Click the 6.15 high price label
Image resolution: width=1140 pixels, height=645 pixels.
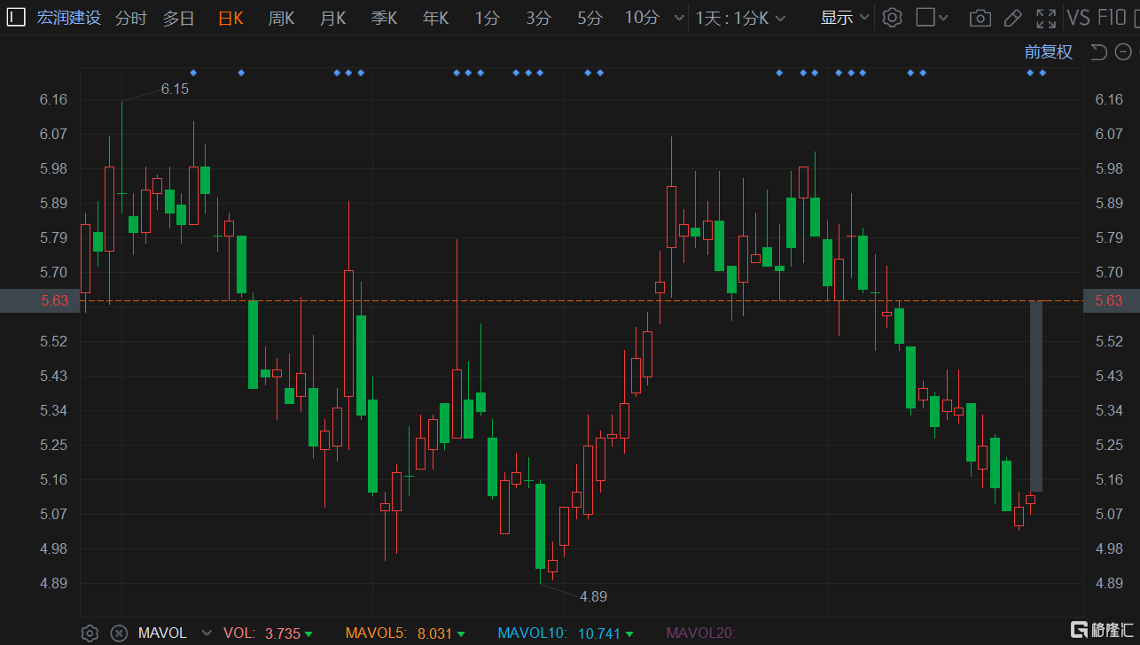pyautogui.click(x=175, y=89)
